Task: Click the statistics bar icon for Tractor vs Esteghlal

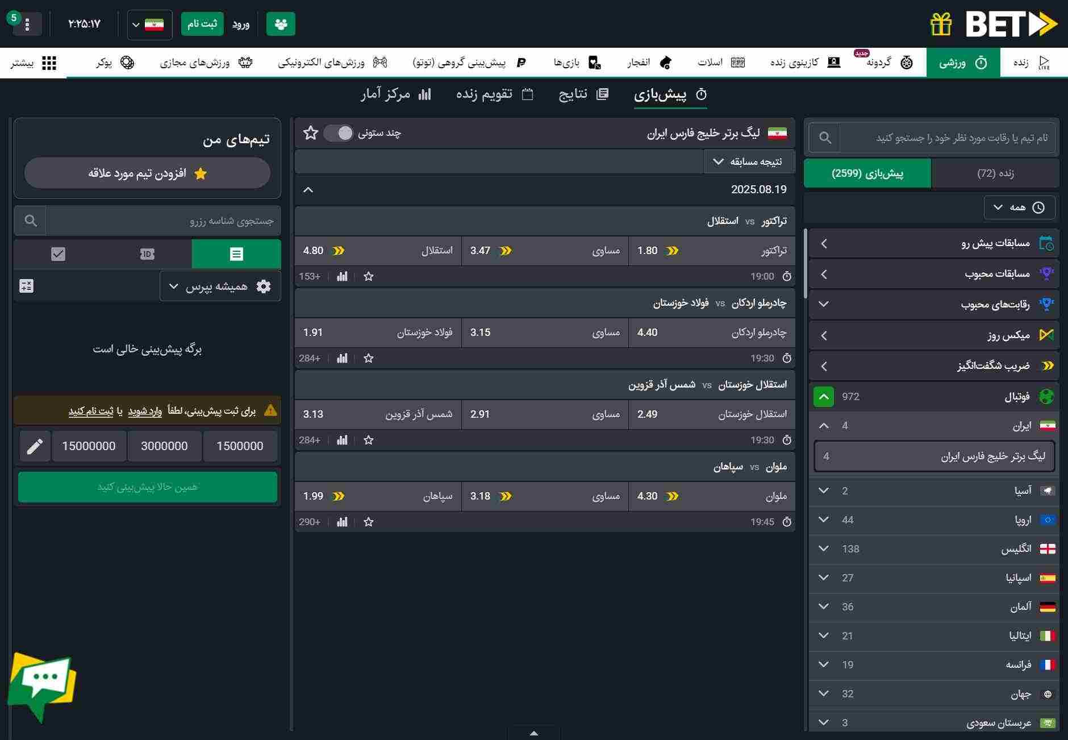Action: 342,277
